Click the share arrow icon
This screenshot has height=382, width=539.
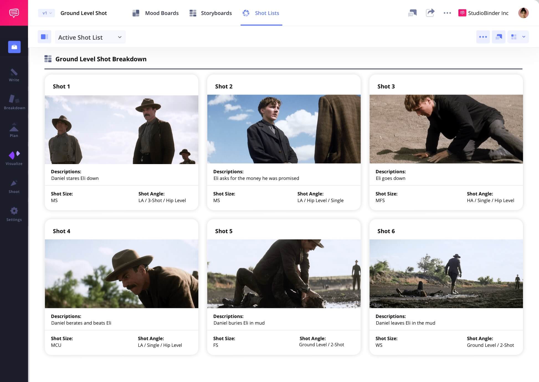(430, 13)
